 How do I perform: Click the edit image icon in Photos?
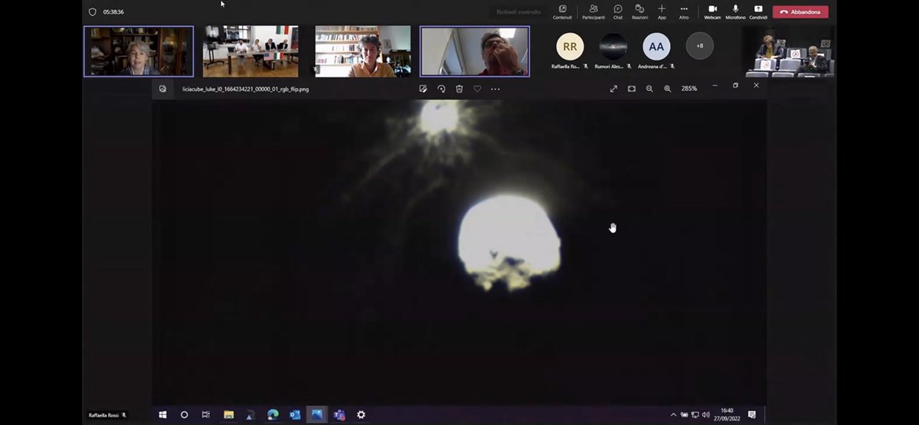point(424,89)
